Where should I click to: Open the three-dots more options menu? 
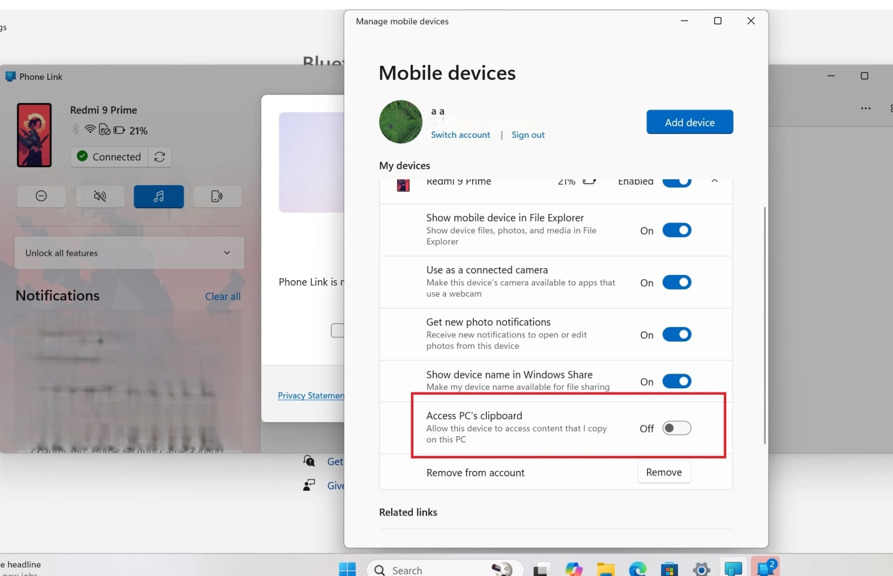point(865,109)
